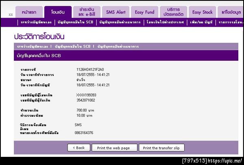Open โอนเงินไปต่างประเทศ submenu item
Screen dimensions: 244x165
[165, 22]
